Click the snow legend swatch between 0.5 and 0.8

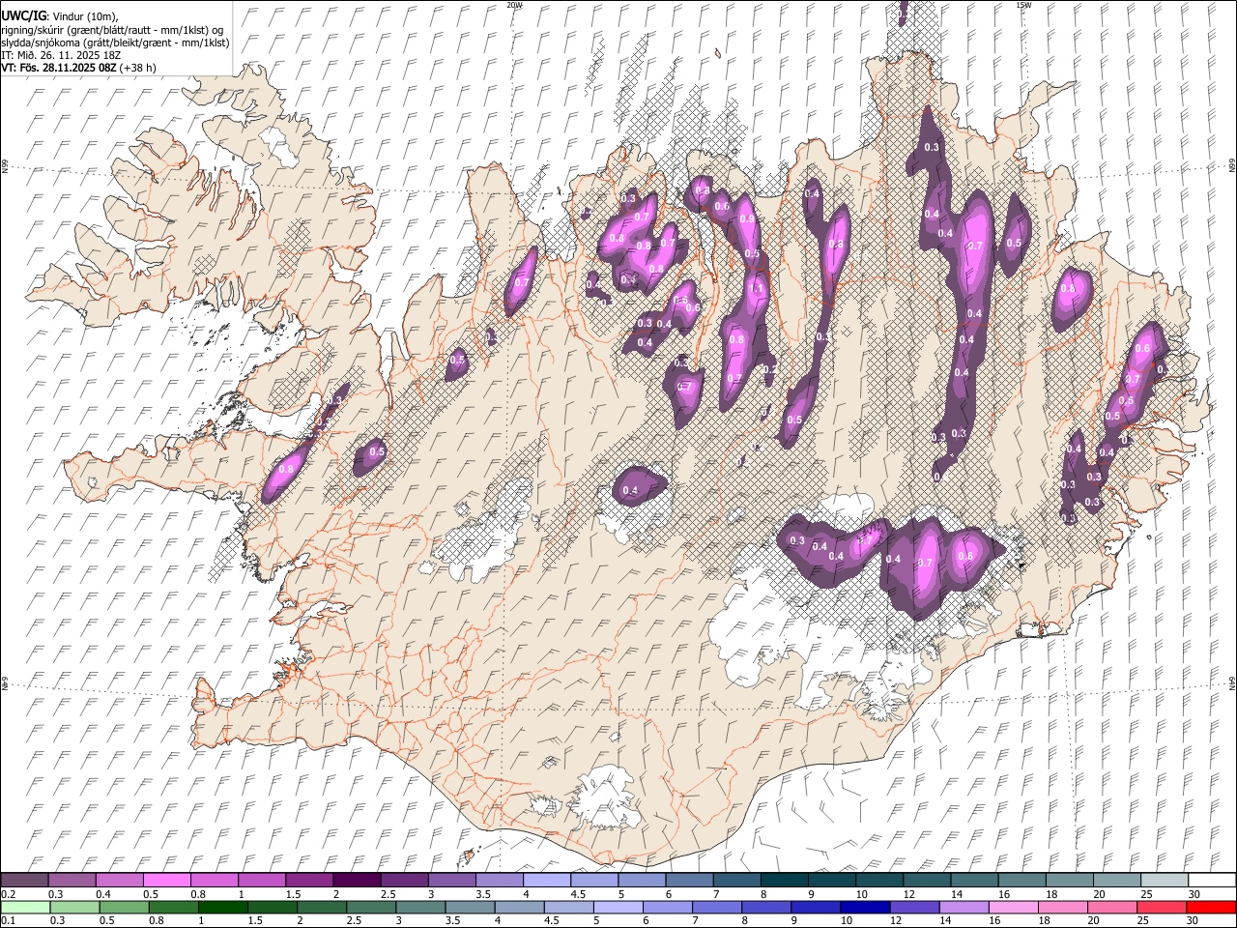[166, 880]
